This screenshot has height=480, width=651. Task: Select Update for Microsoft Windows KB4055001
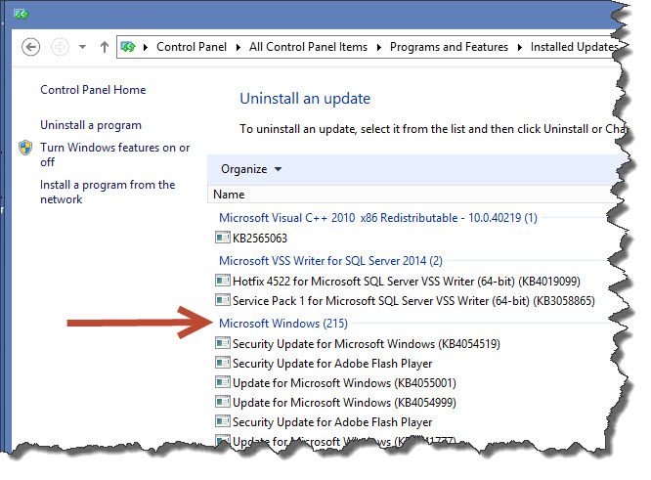(344, 383)
